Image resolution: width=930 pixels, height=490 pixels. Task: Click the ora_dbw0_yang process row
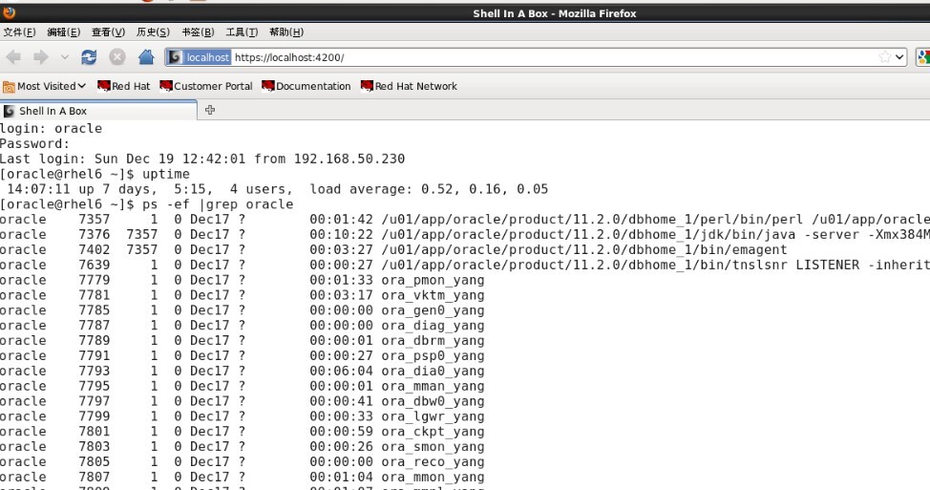click(x=242, y=401)
